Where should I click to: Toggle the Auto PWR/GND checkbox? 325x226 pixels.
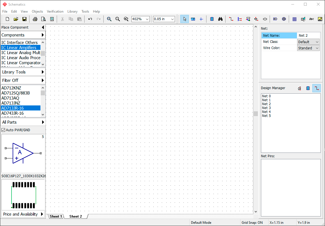[x=3, y=130]
